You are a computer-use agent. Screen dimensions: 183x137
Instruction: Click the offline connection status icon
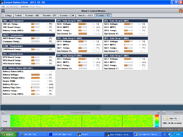(x=2, y=129)
